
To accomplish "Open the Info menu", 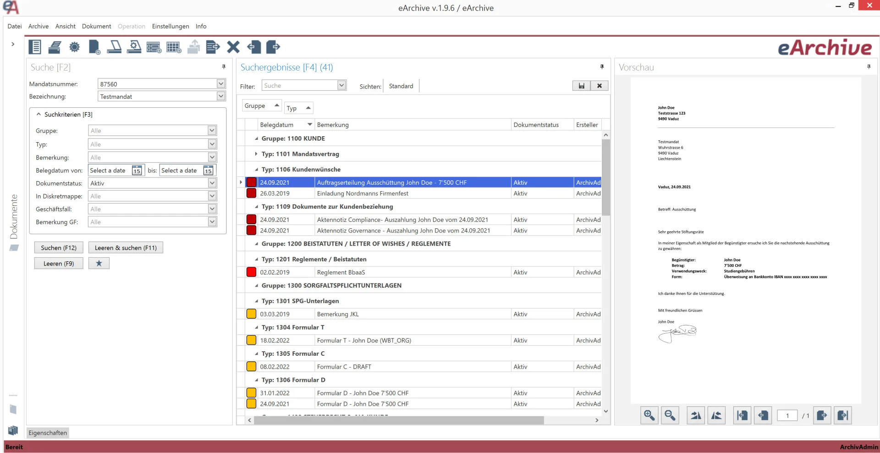I will pos(201,26).
